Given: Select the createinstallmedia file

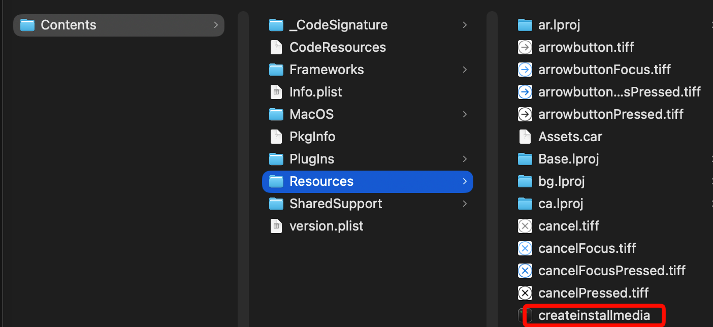Looking at the screenshot, I should coord(594,315).
